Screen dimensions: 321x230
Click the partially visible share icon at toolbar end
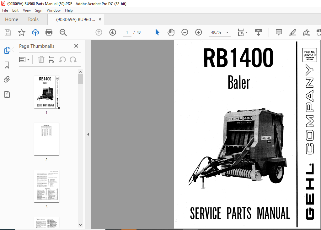click(x=319, y=32)
